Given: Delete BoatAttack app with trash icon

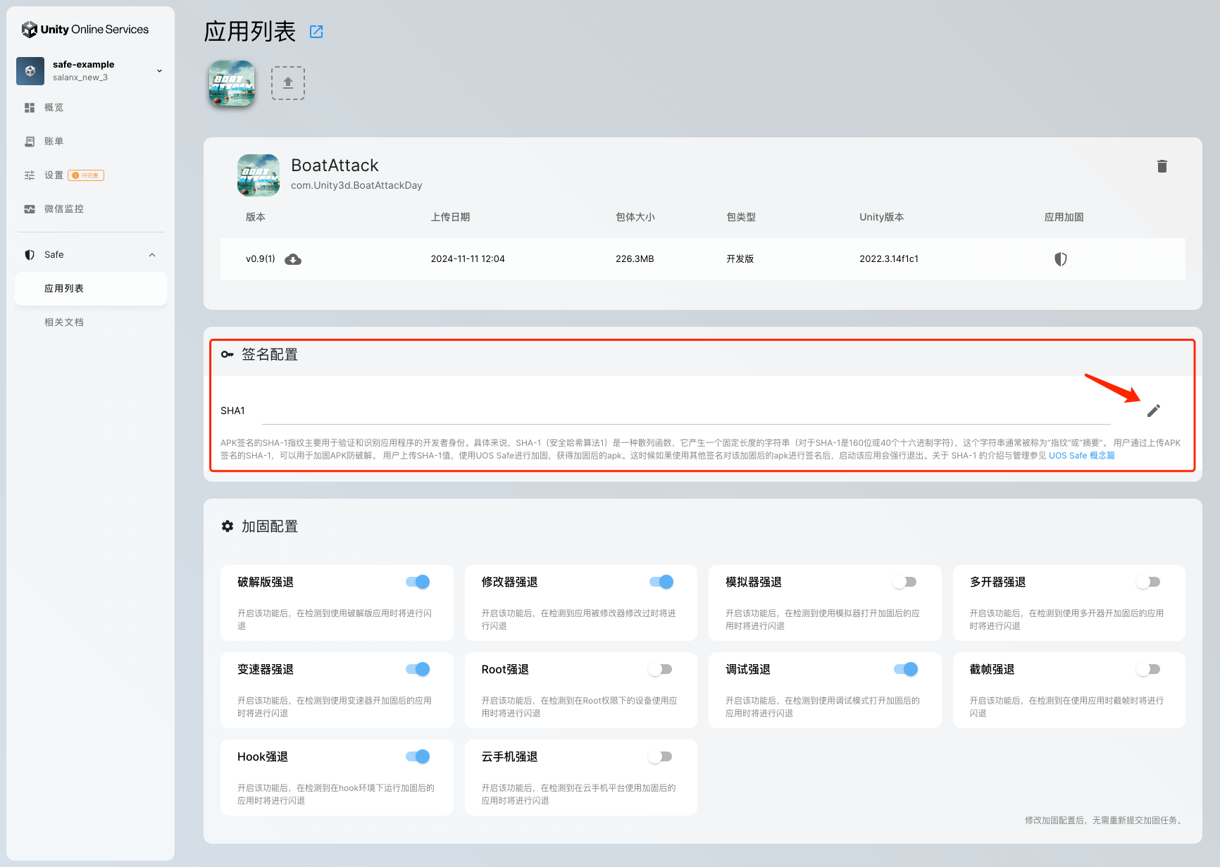Looking at the screenshot, I should pyautogui.click(x=1162, y=166).
